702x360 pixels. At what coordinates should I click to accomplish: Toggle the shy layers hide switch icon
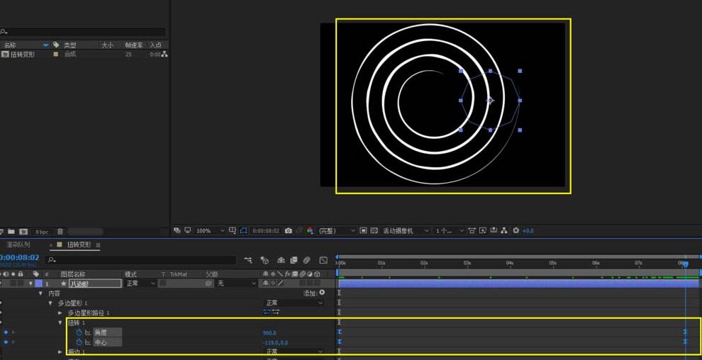tap(282, 260)
